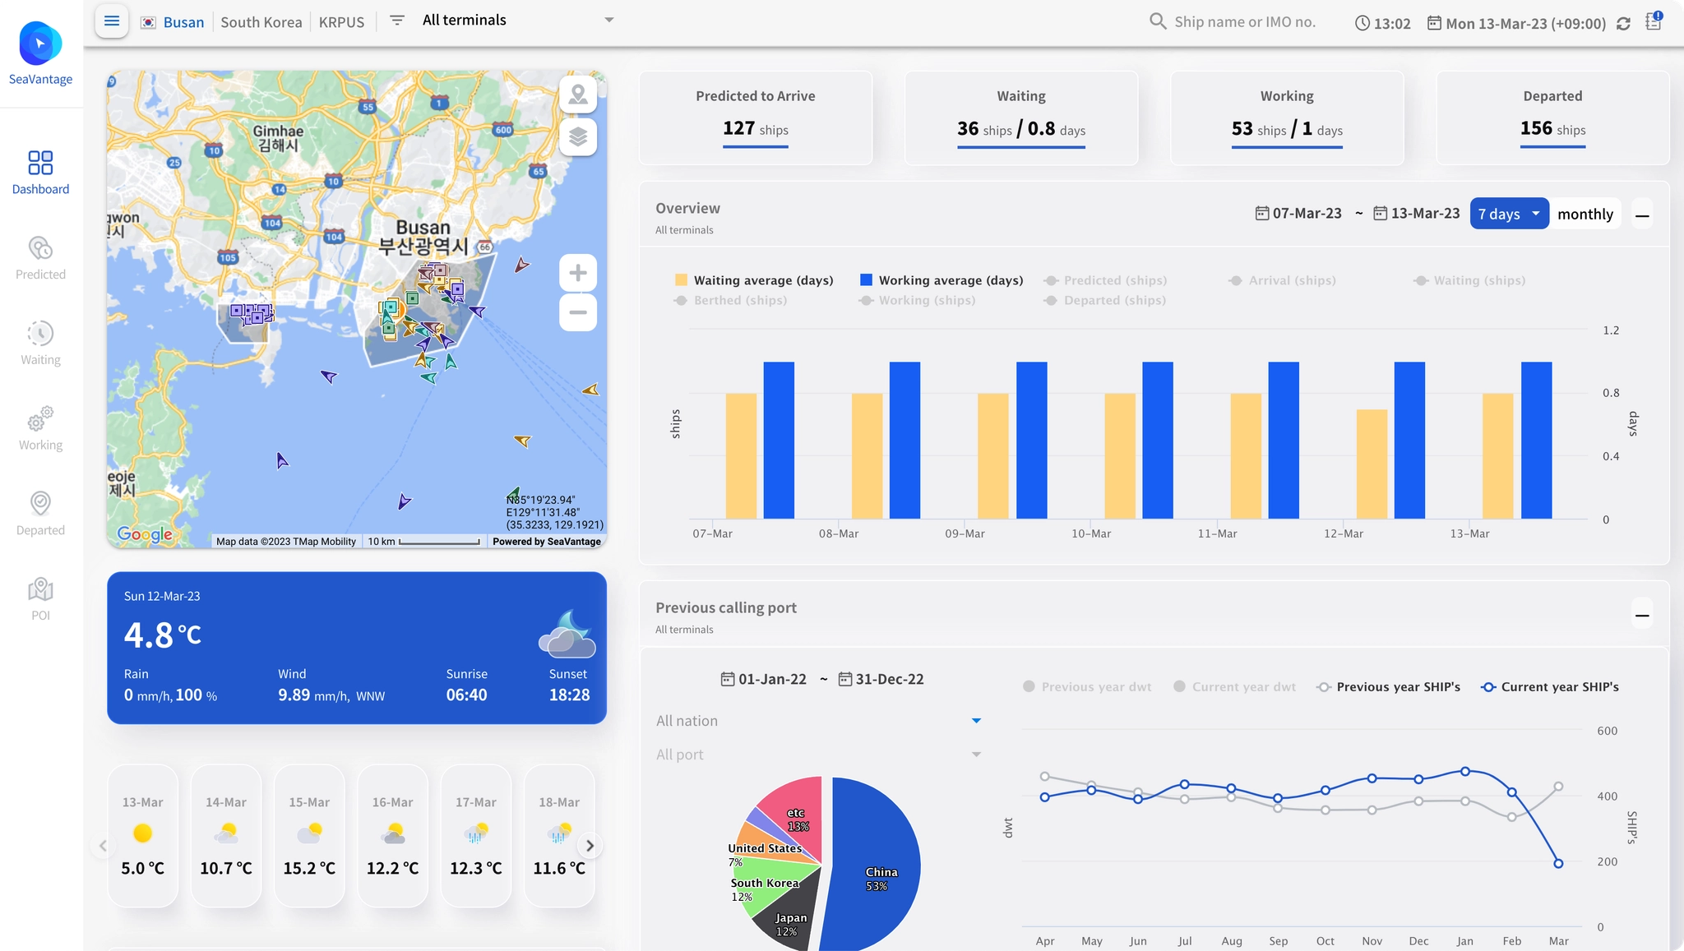This screenshot has height=951, width=1684.
Task: Collapse the Overview panel
Action: point(1642,215)
